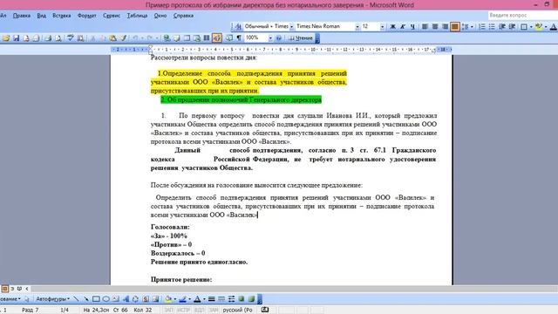Expand the font size 12 dropdown
Screen dimensions: 558x314
[x=382, y=27]
